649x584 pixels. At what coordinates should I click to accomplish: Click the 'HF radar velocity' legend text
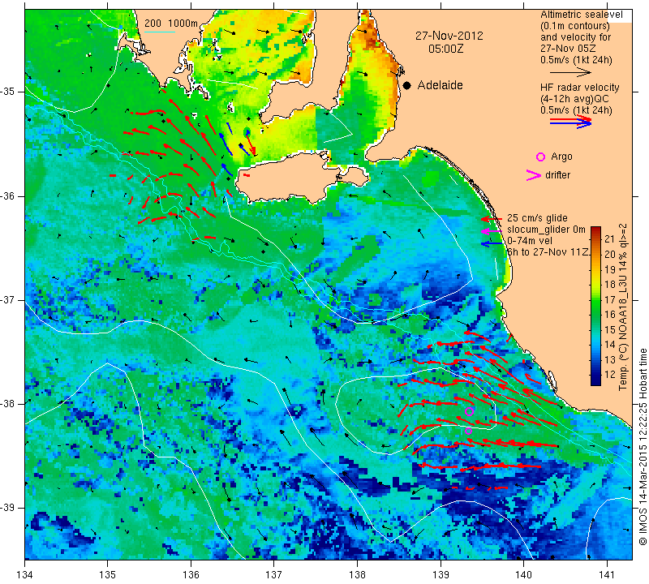click(579, 88)
